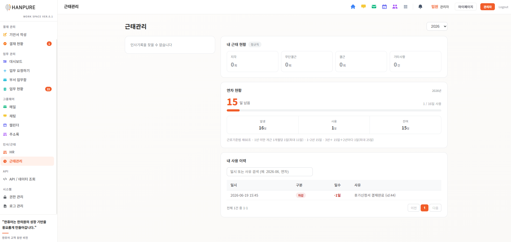Click the 1 / 16일 사용 text
This screenshot has height=242, width=511.
pyautogui.click(x=432, y=104)
